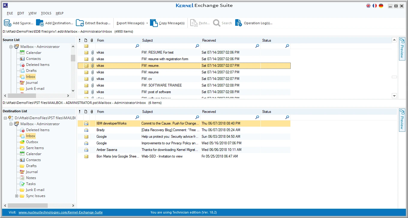Click the destination Subject search magnifier
The image size is (408, 218).
(197, 117)
